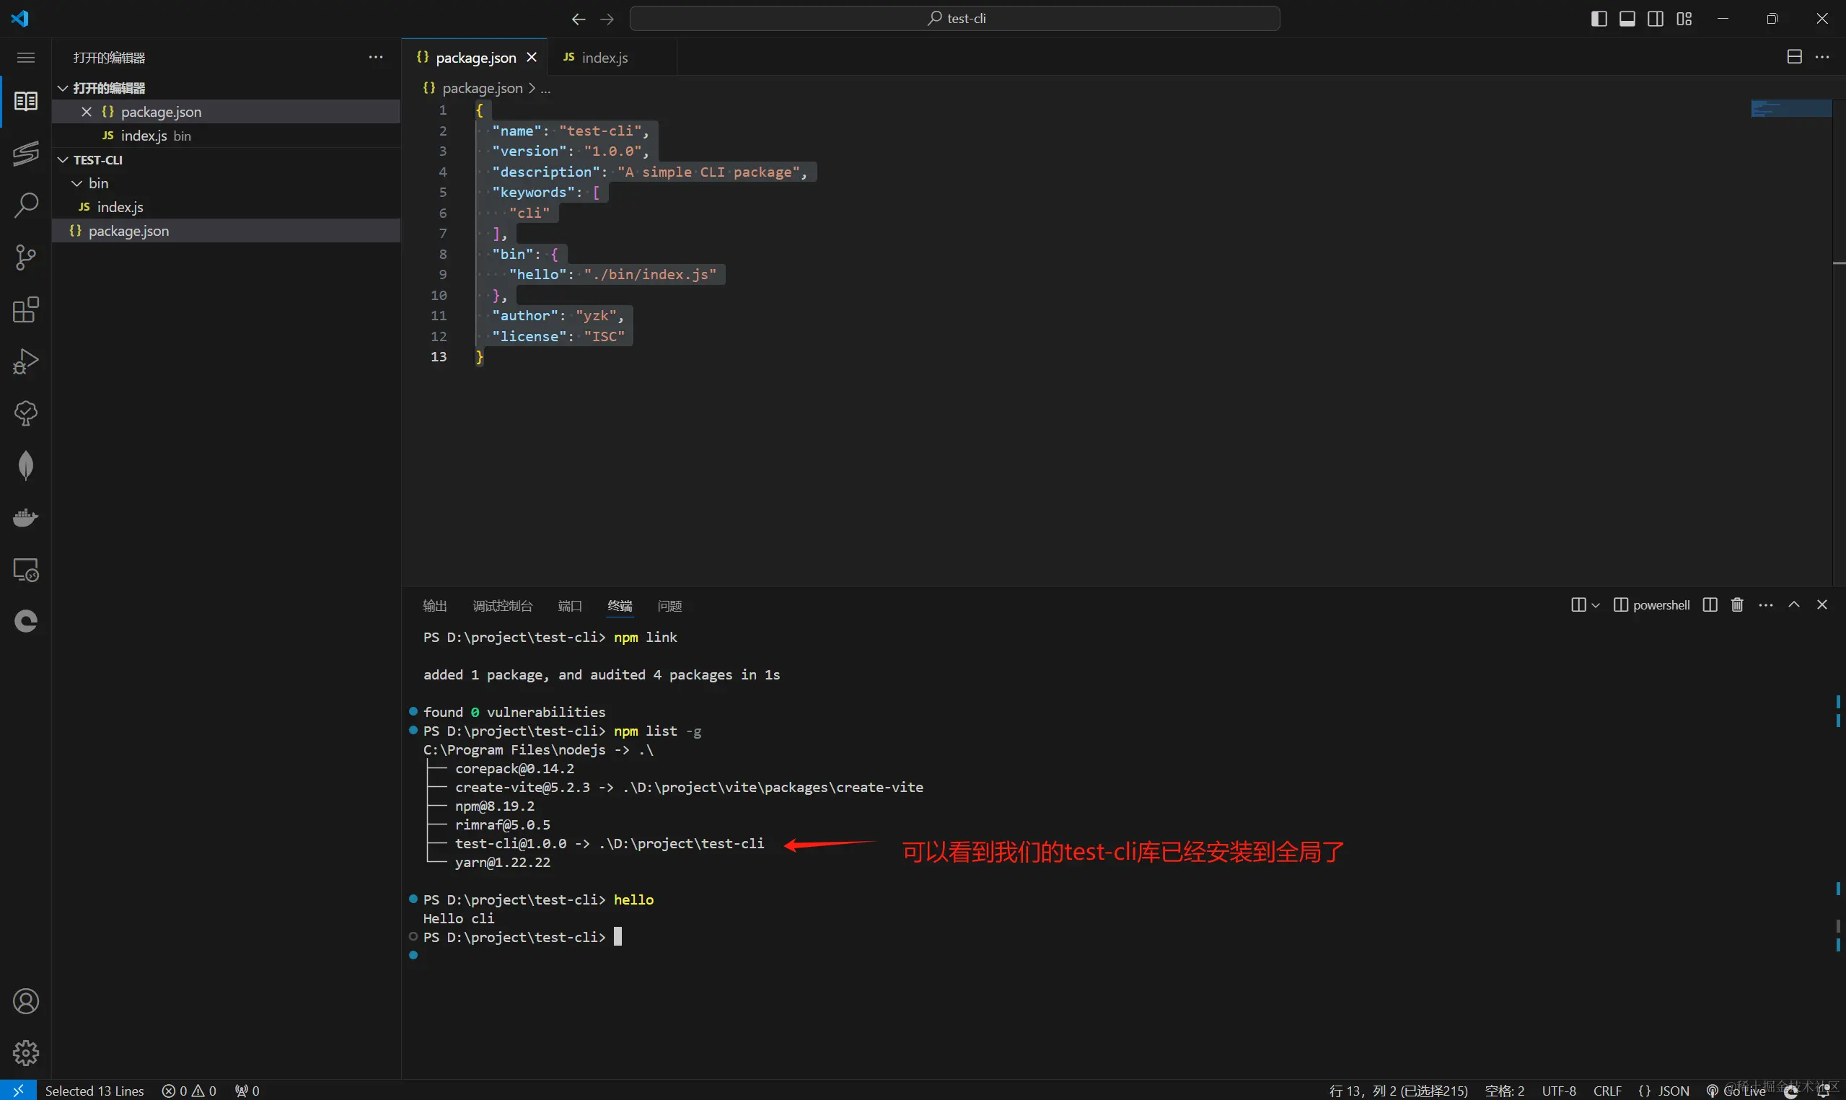Kill the active terminal with trash icon
Image resolution: width=1846 pixels, height=1100 pixels.
1736,604
